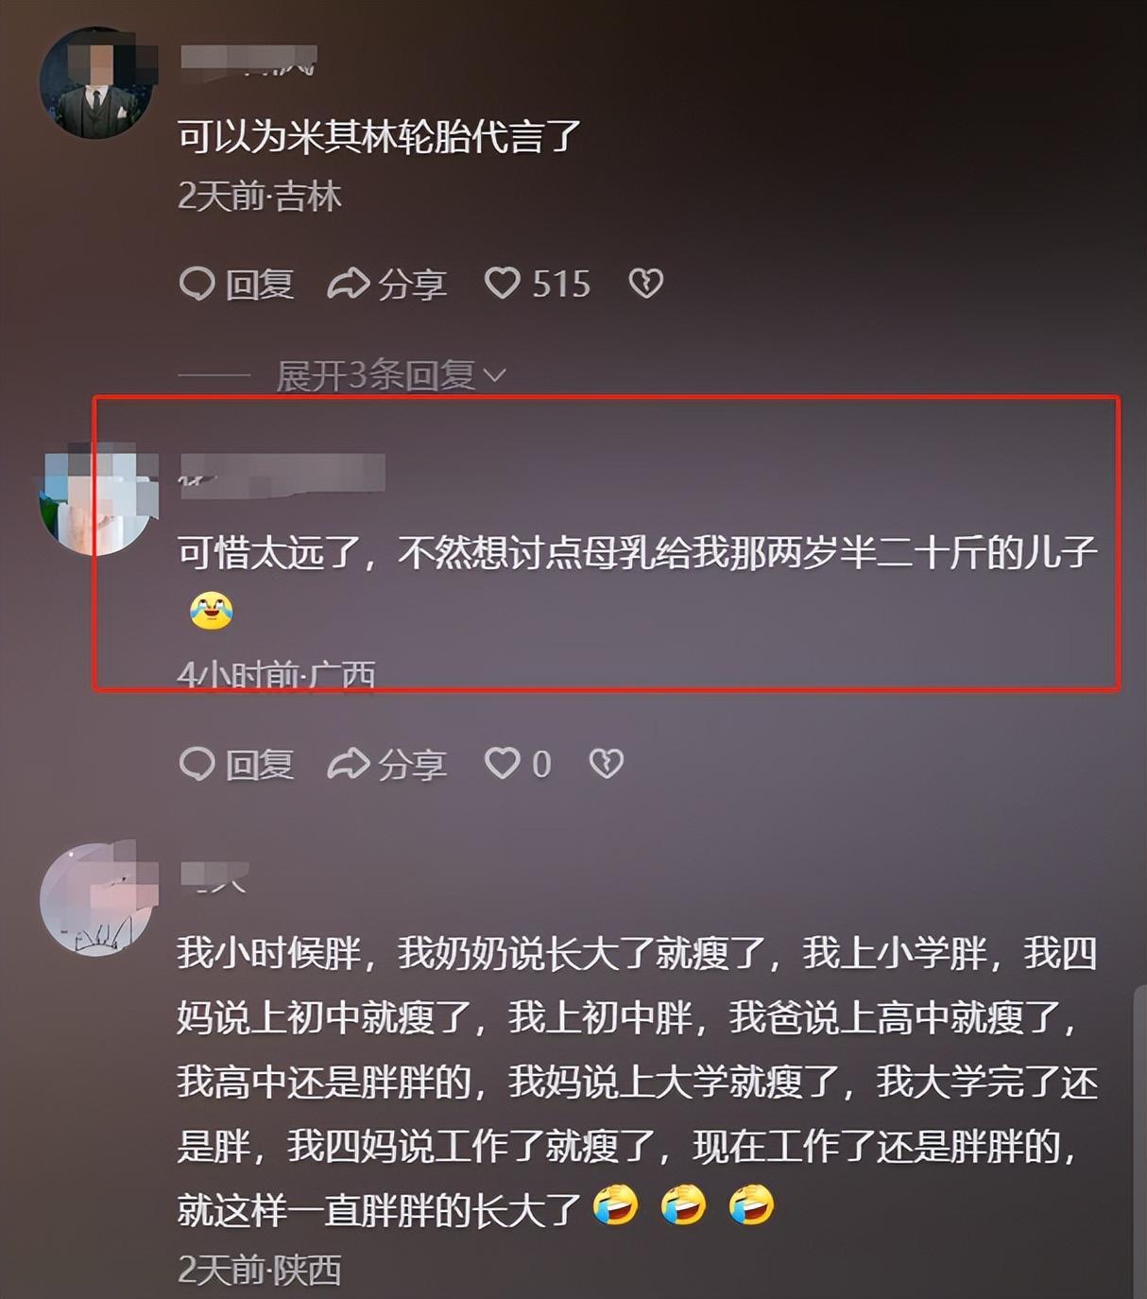Dislike the Michelin tire comment via broken heart
This screenshot has width=1147, height=1299.
click(646, 283)
